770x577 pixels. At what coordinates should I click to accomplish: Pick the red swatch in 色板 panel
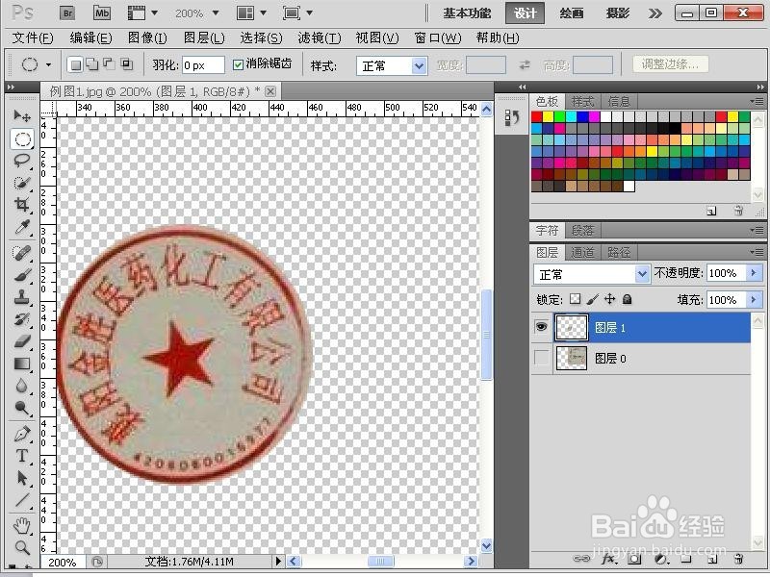(x=537, y=116)
